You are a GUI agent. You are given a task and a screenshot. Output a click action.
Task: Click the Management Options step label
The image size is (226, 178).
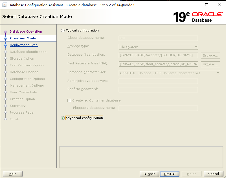(27, 85)
